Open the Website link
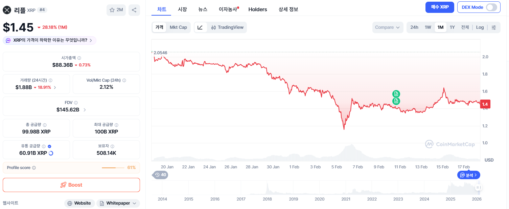 pyautogui.click(x=79, y=203)
